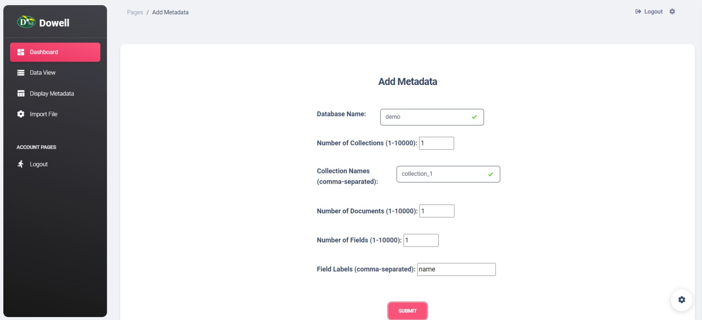
Task: Click the running-man Logout icon in sidebar
Action: (21, 164)
